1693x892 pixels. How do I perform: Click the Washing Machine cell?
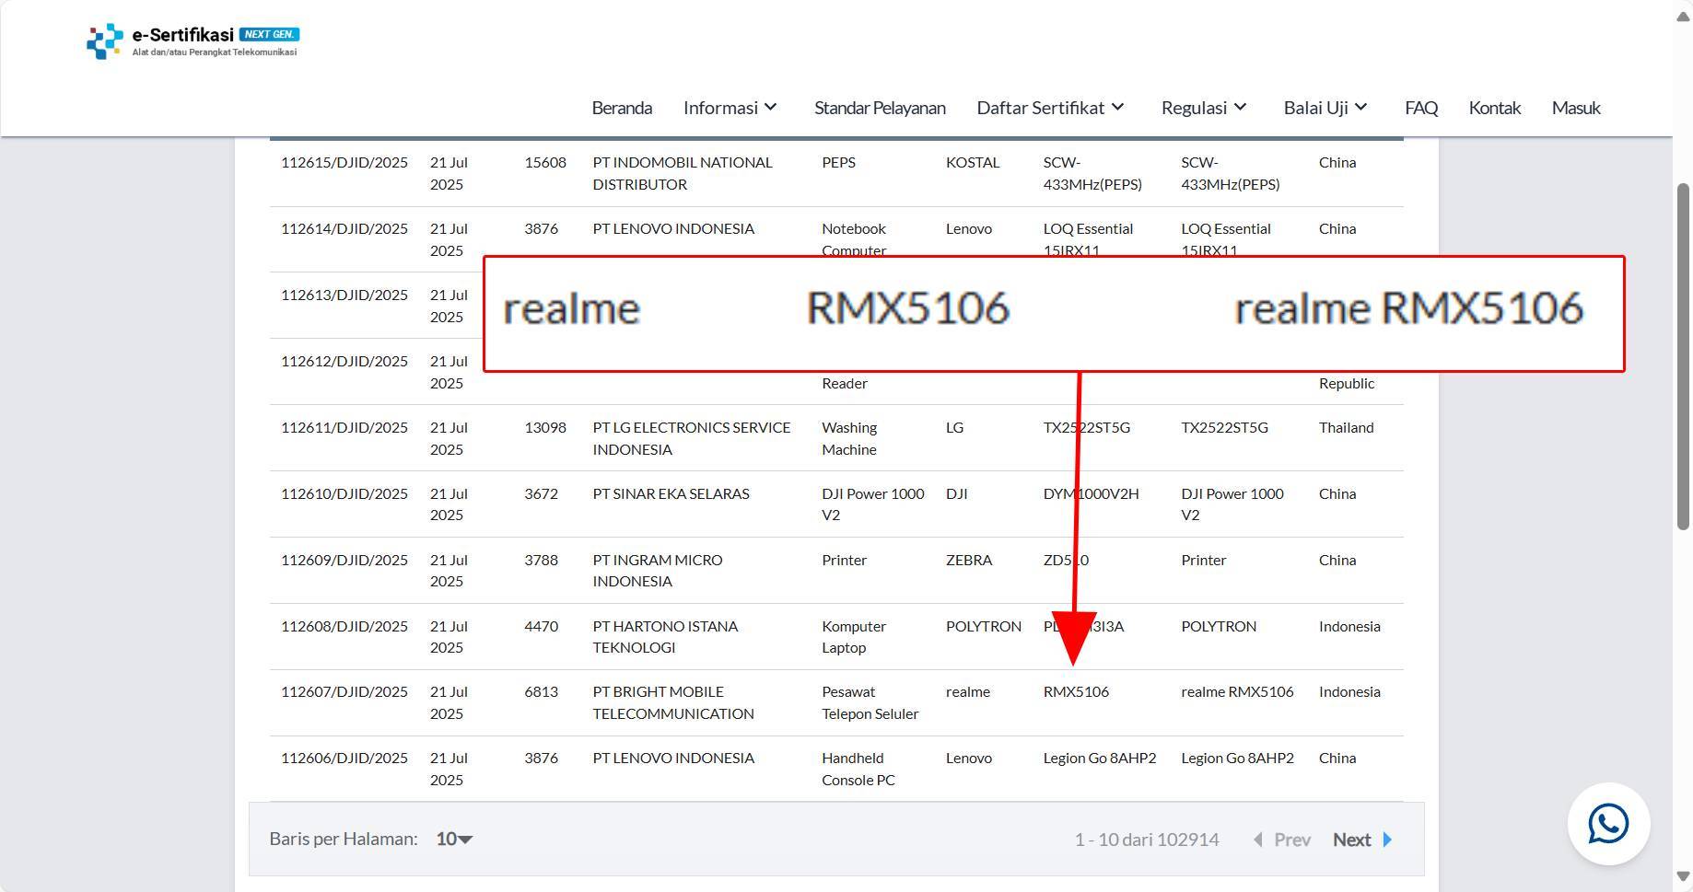pyautogui.click(x=849, y=438)
